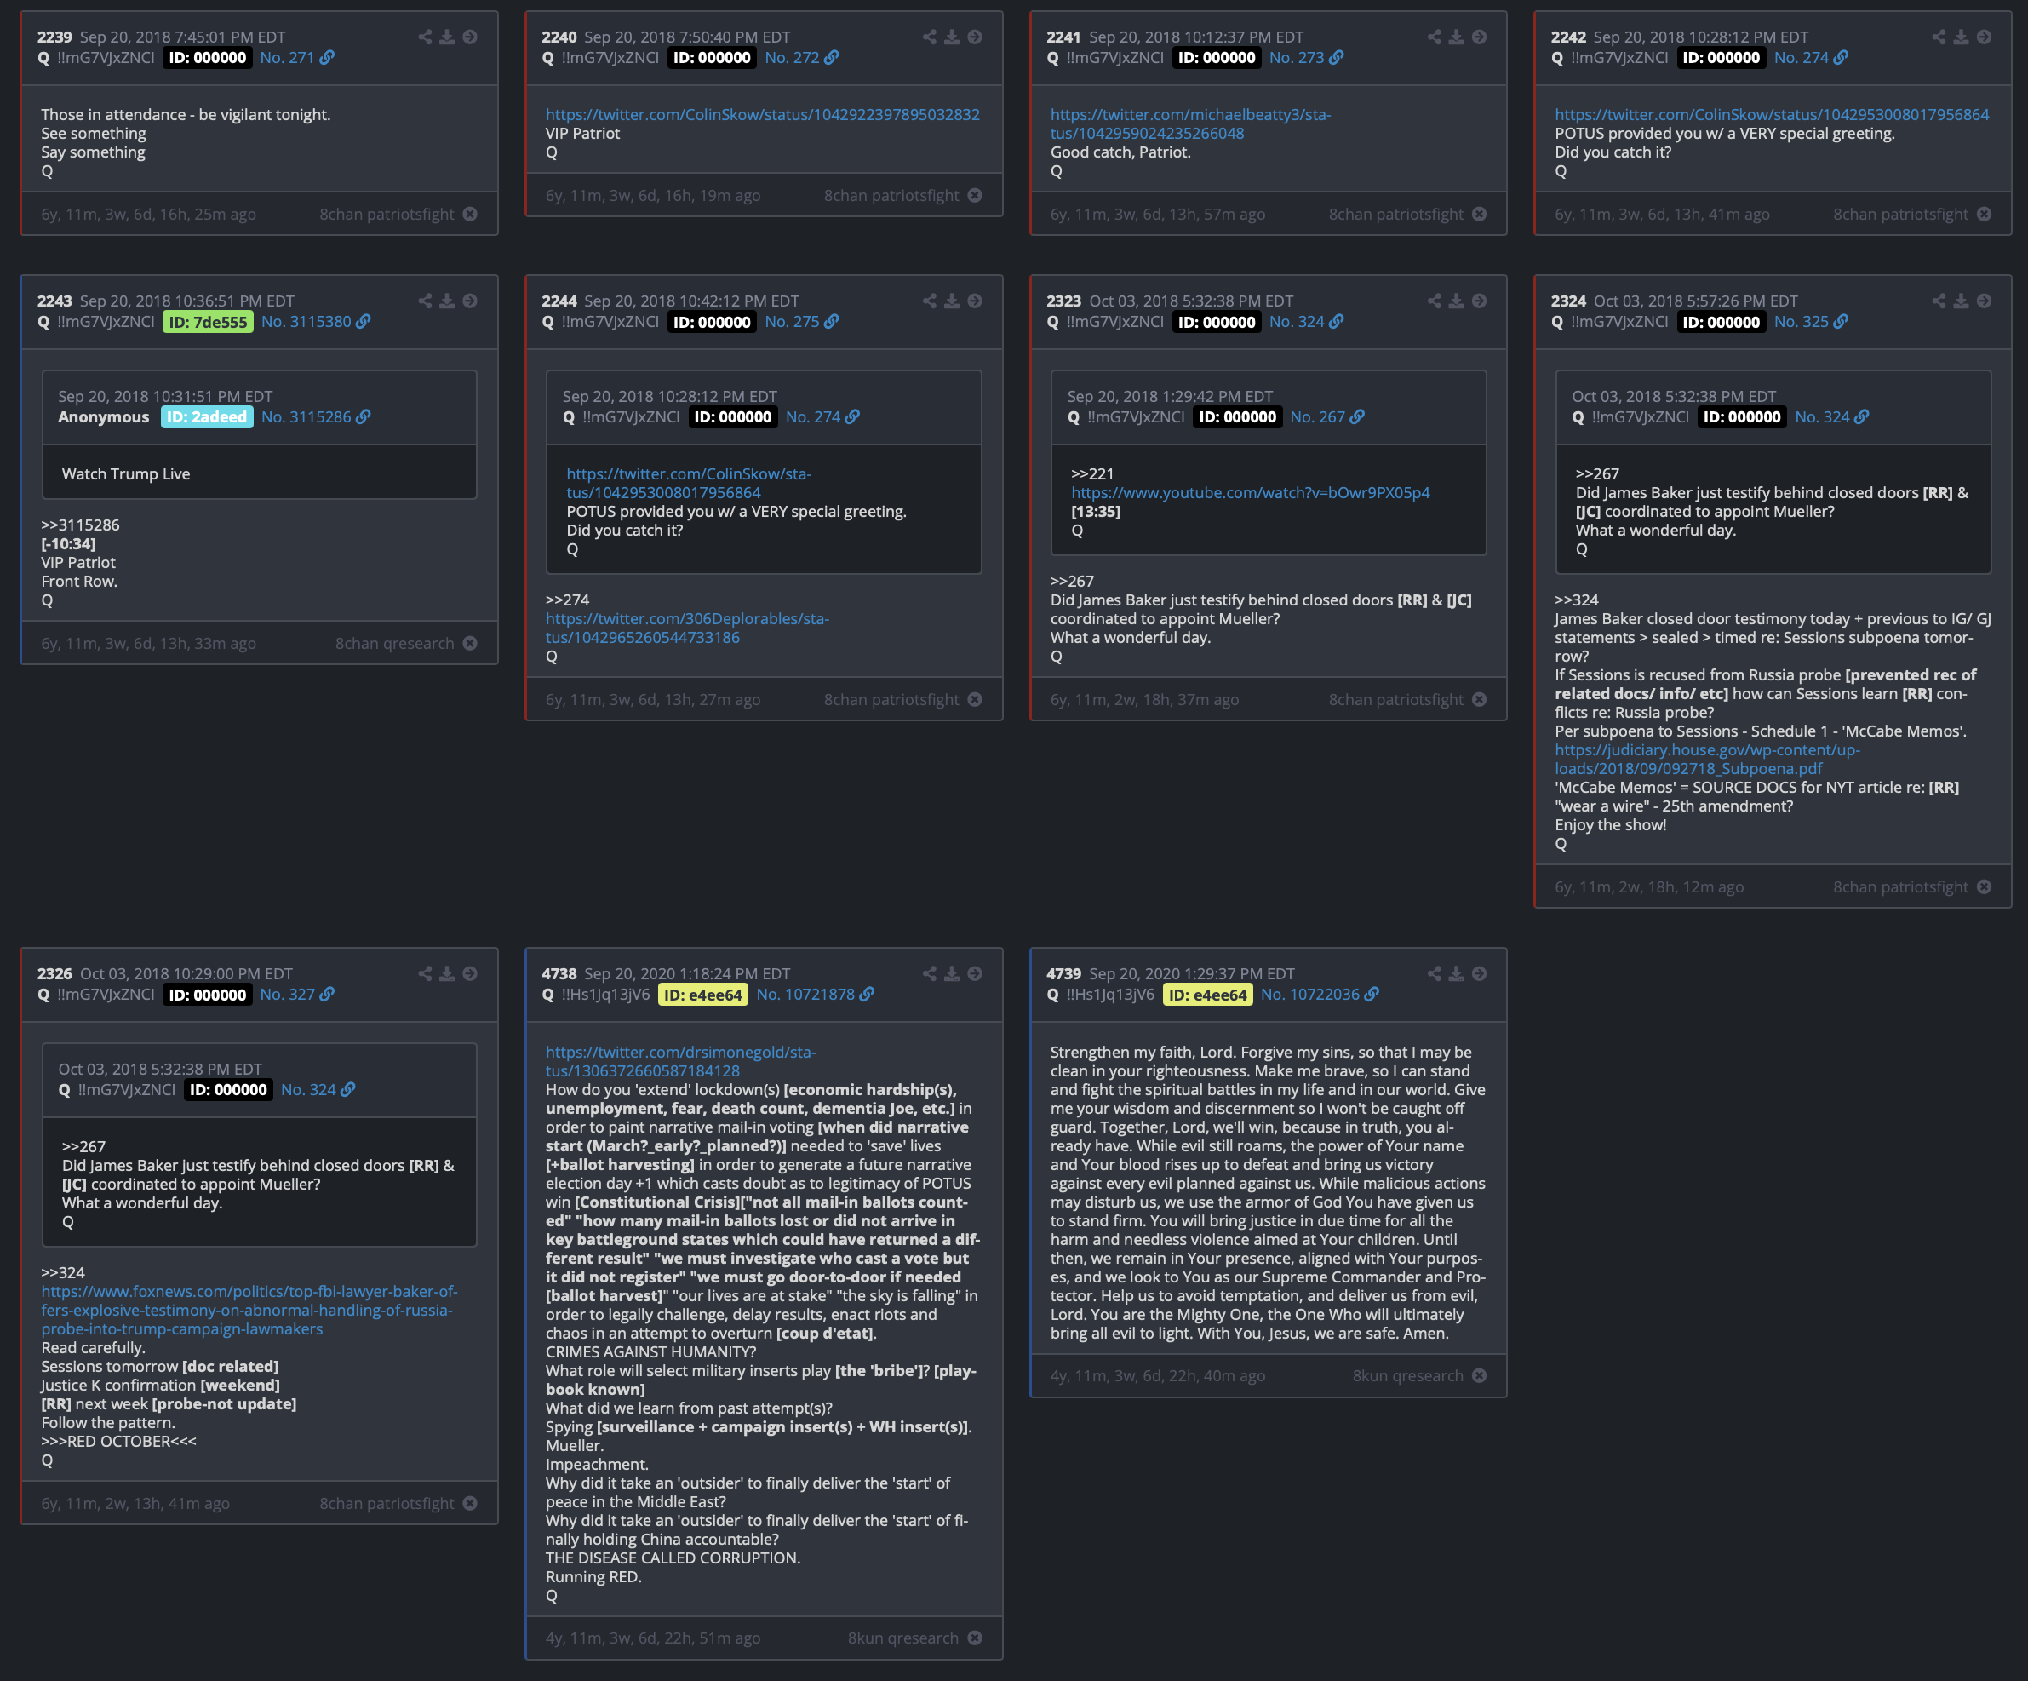Click ID: e4ee64 badge on post 4738

pos(703,995)
